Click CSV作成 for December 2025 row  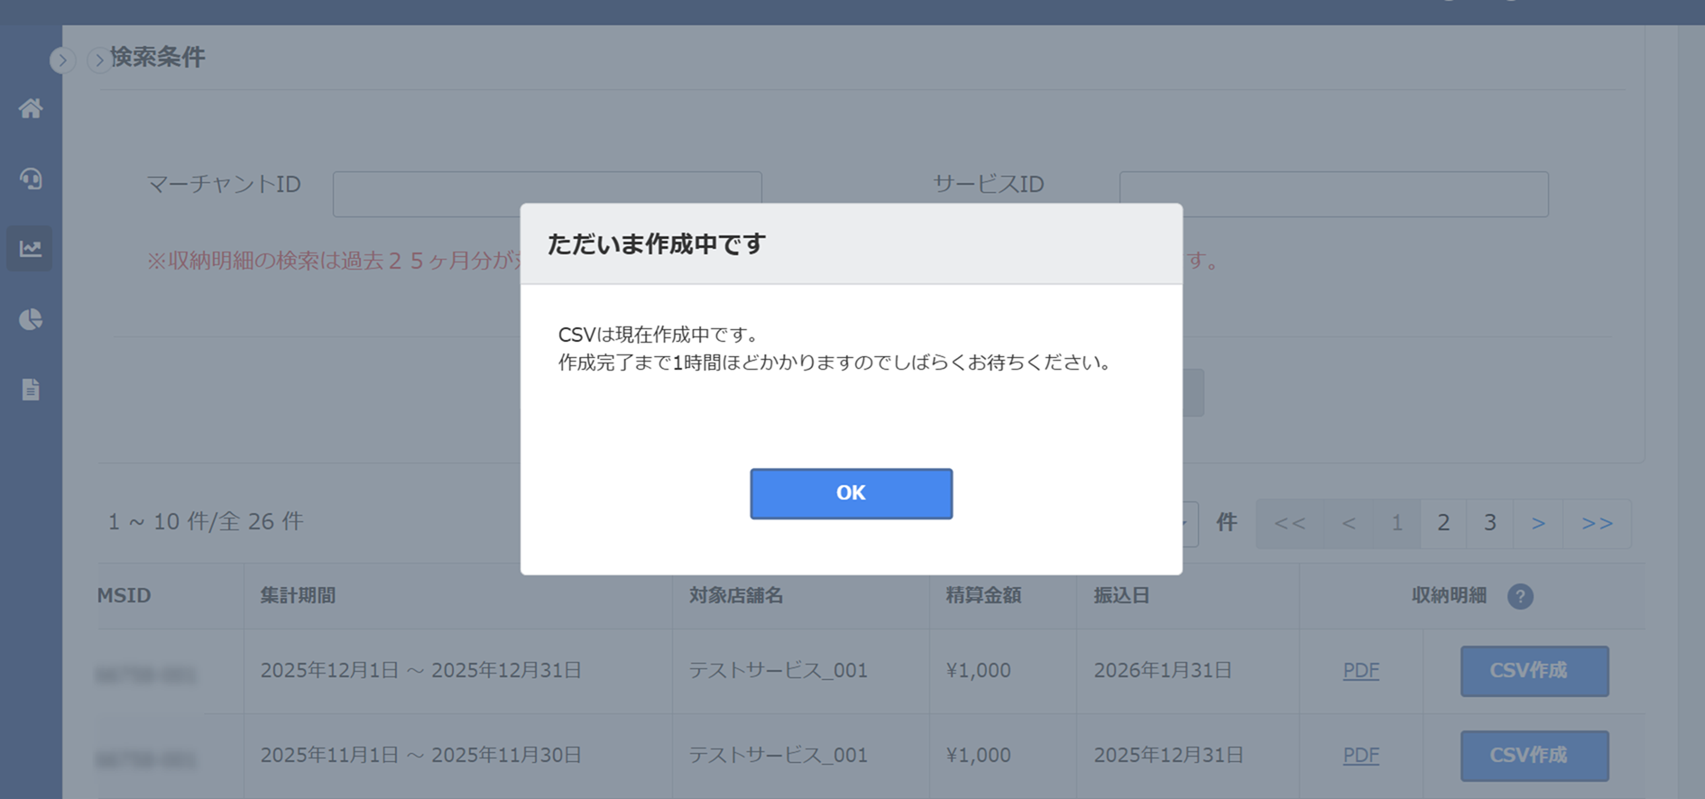point(1534,670)
